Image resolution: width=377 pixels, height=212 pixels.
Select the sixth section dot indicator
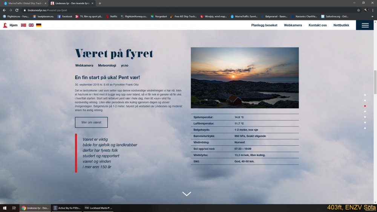click(365, 122)
